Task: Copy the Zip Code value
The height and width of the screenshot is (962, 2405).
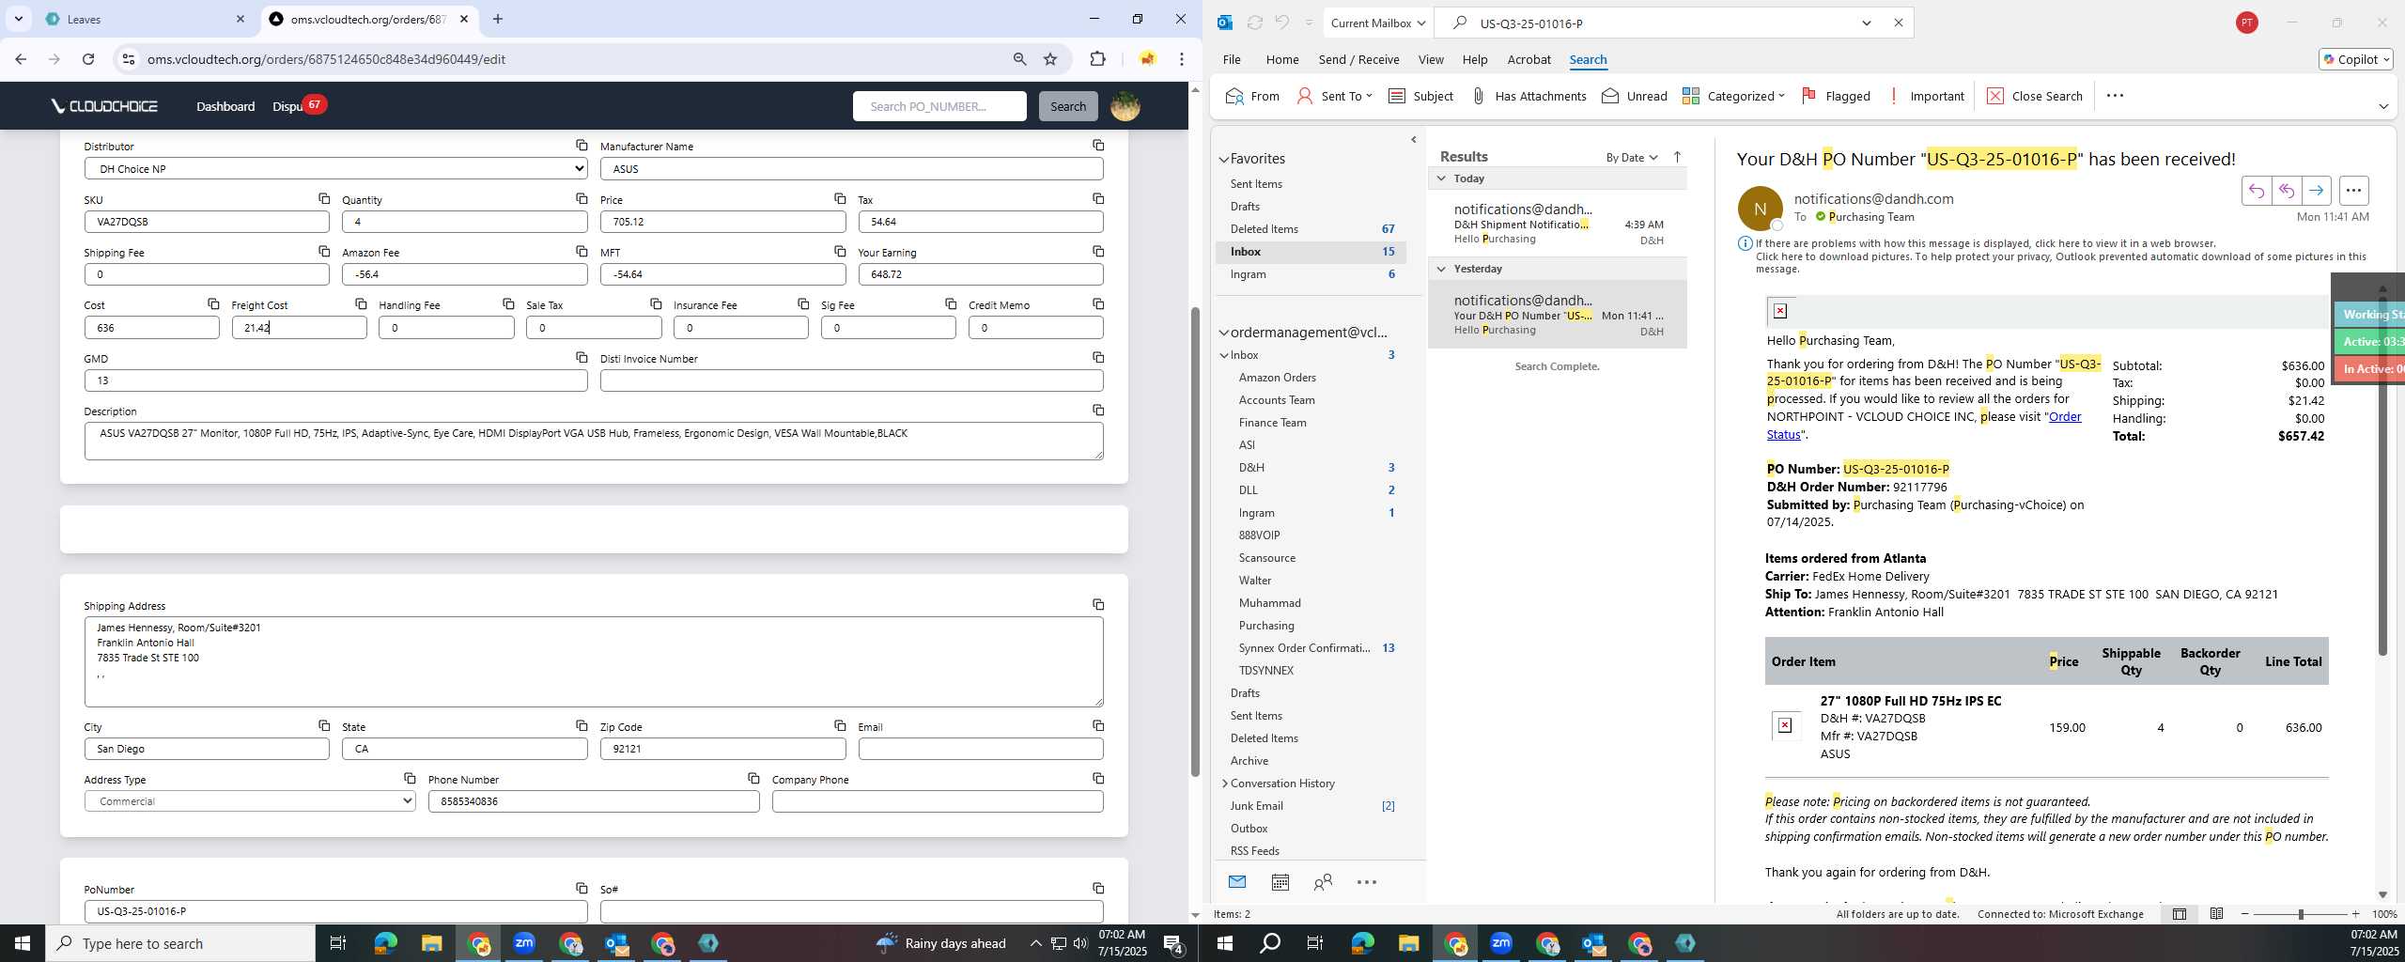Action: coord(840,725)
